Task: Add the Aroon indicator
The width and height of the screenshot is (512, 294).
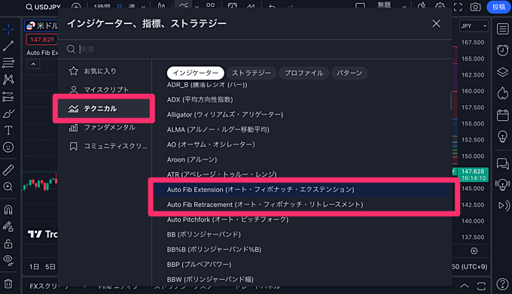Action: coord(302,159)
